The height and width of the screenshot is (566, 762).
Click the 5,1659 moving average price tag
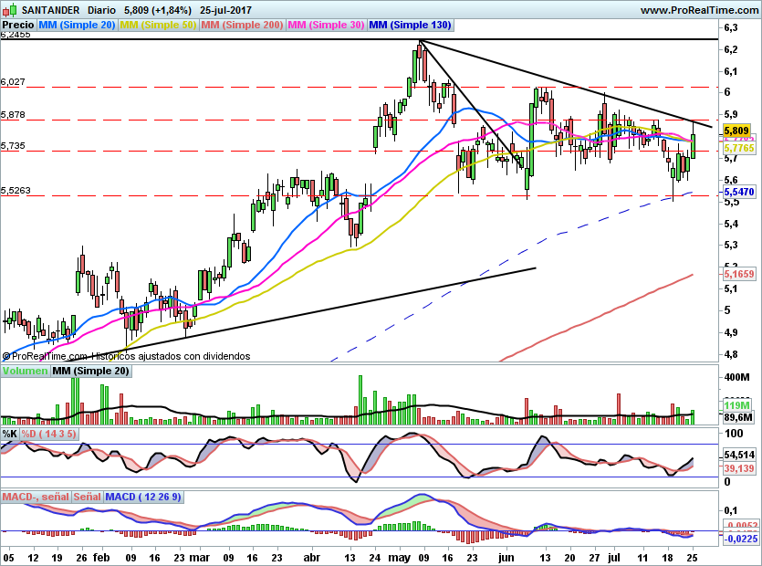coord(739,274)
